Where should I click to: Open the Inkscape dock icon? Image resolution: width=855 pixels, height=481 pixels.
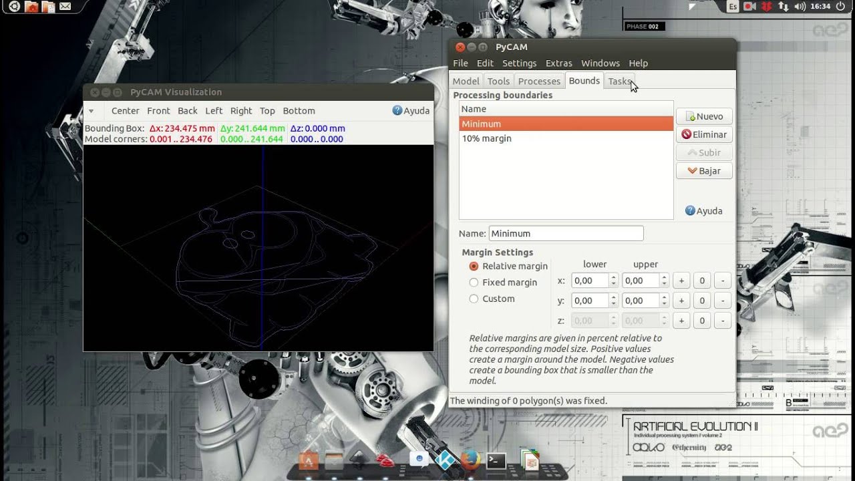(x=359, y=460)
